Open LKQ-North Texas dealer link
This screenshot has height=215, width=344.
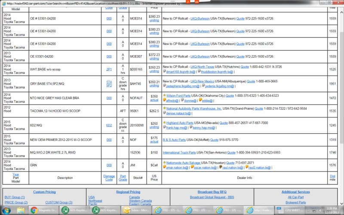[202, 67]
